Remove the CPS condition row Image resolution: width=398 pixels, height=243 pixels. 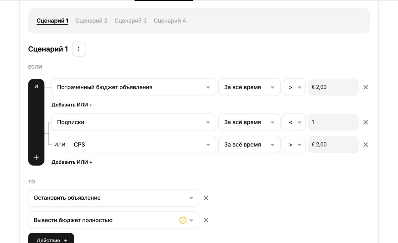click(365, 145)
